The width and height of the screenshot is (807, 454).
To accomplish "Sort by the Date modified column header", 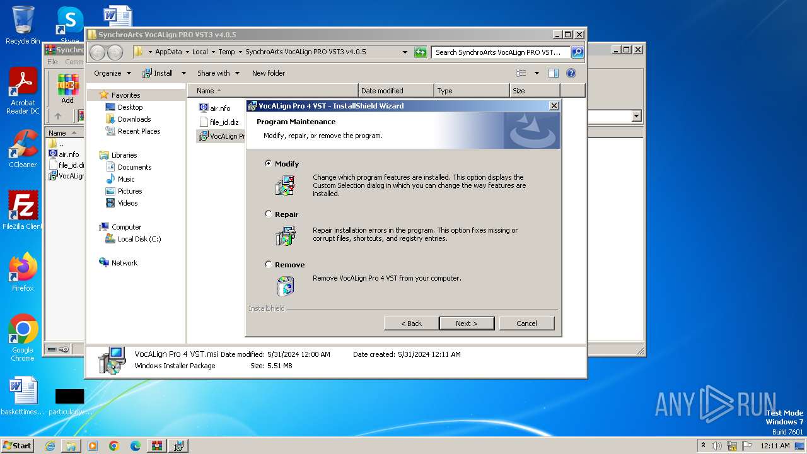I will (x=396, y=91).
